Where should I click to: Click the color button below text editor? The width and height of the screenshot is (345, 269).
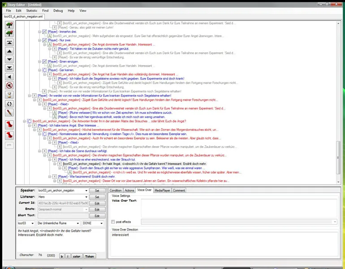[77, 256]
